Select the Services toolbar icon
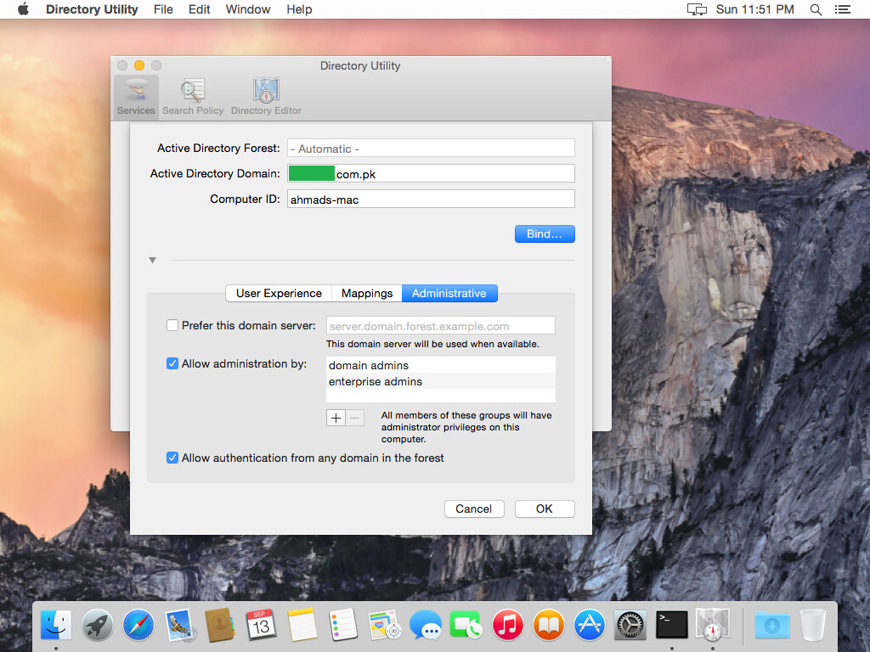This screenshot has width=870, height=652. [135, 93]
